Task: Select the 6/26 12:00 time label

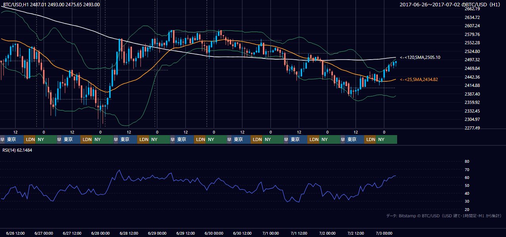Action: click(x=15, y=233)
